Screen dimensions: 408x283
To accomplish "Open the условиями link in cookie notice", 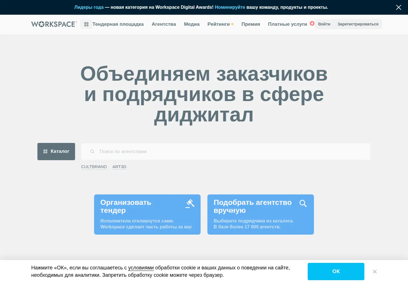I will (141, 268).
